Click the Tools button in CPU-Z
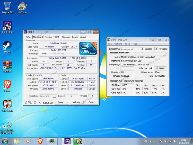This screenshot has height=145, width=193. [x=60, y=102]
